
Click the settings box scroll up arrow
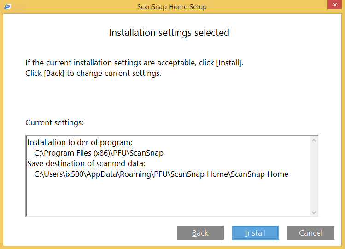314,140
